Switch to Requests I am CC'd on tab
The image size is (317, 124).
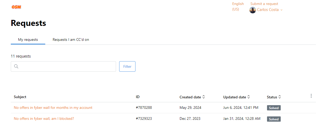71,40
